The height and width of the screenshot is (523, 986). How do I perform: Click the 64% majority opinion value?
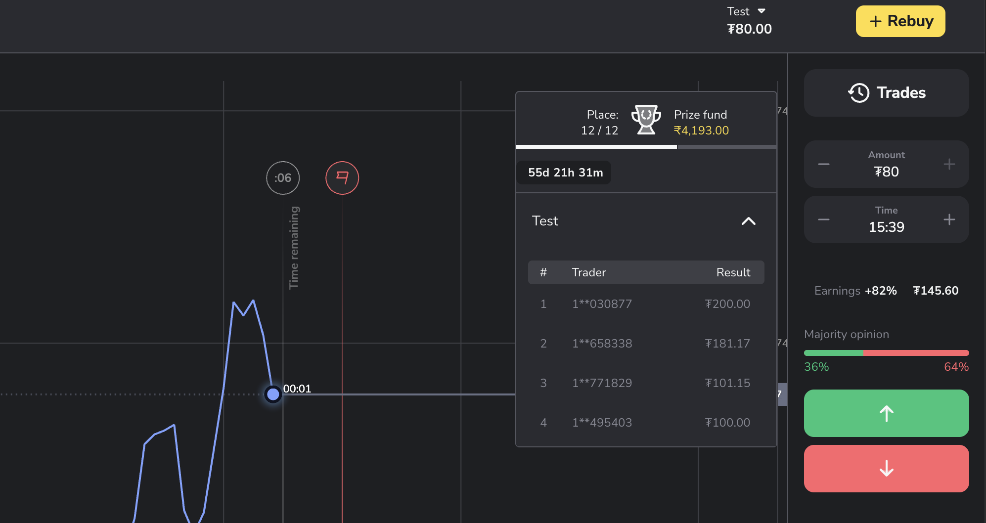956,367
